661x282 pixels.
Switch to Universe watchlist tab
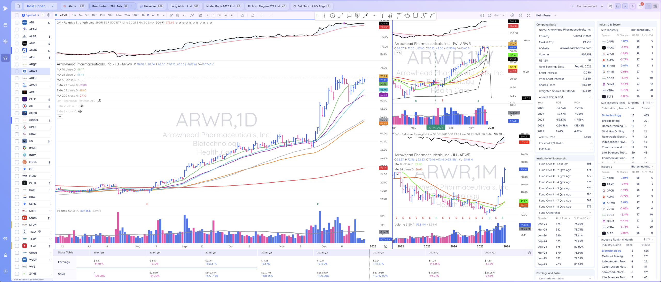[151, 6]
